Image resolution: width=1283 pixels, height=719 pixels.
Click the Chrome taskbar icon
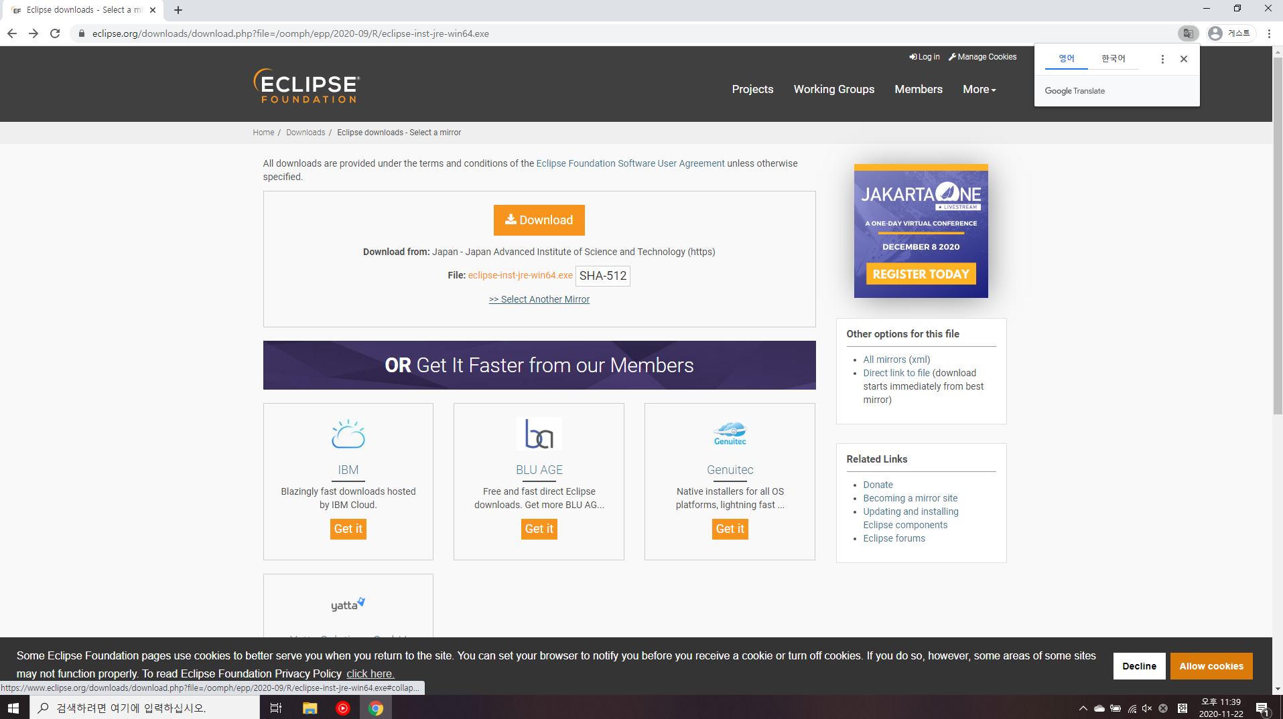376,708
